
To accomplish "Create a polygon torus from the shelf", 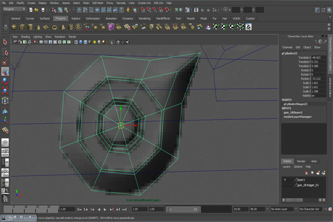I will coord(54,27).
